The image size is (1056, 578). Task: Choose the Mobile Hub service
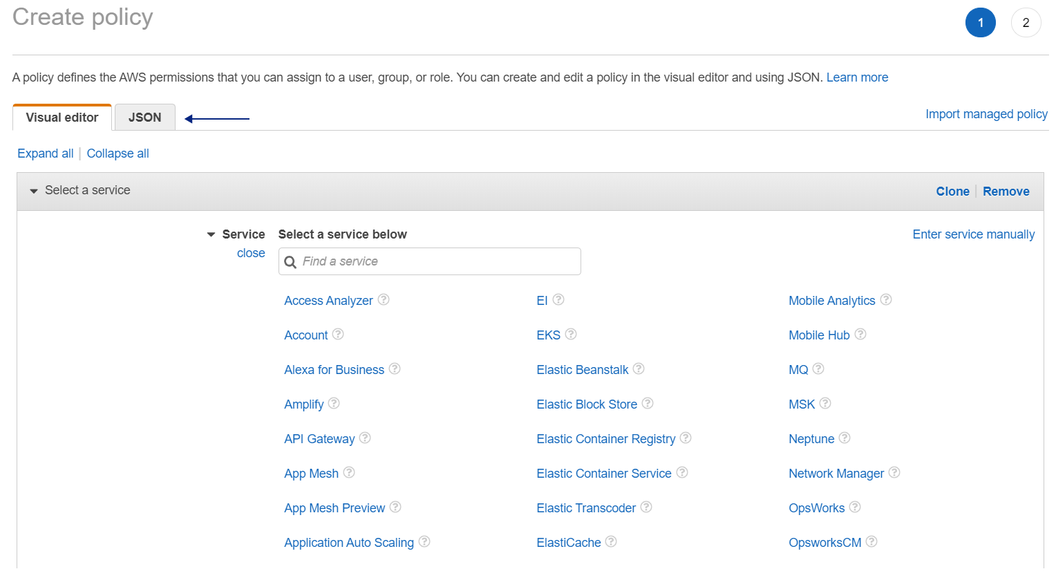pos(819,335)
